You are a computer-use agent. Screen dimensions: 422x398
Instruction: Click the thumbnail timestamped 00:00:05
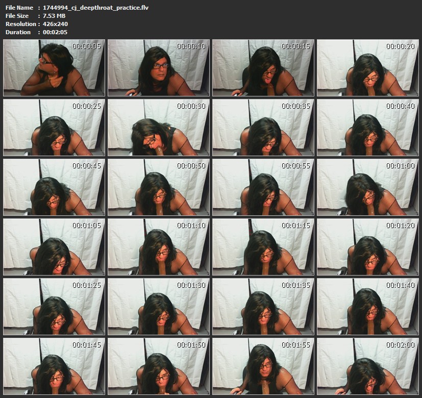(x=54, y=68)
